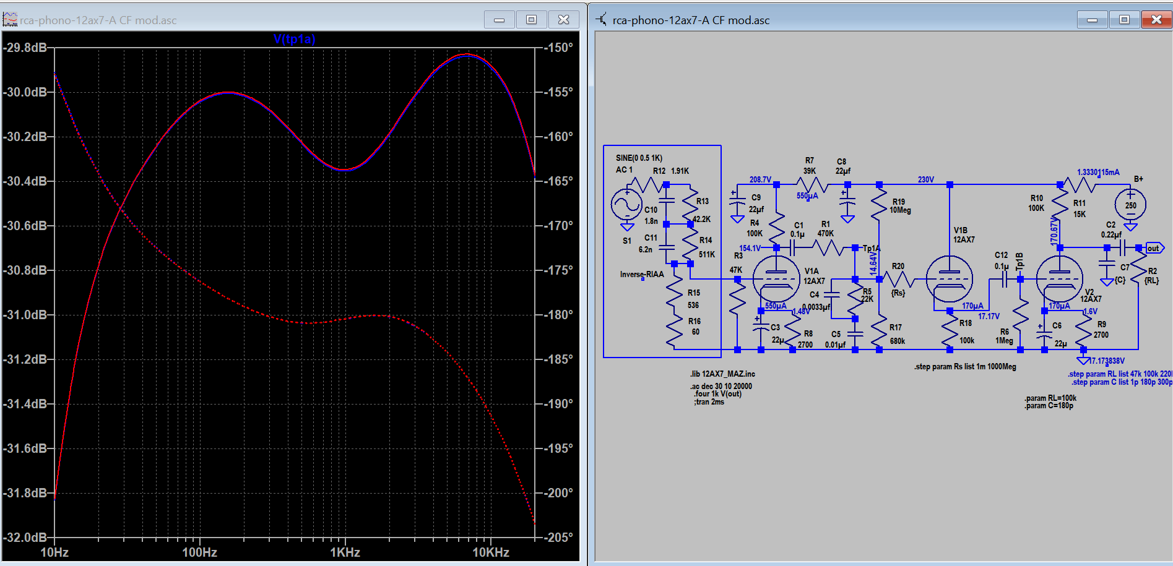Click the -180° phase axis label
Screen dimensions: 1173x566
(558, 314)
